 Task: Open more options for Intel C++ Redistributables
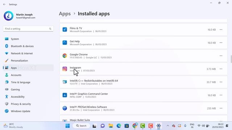coord(221,82)
